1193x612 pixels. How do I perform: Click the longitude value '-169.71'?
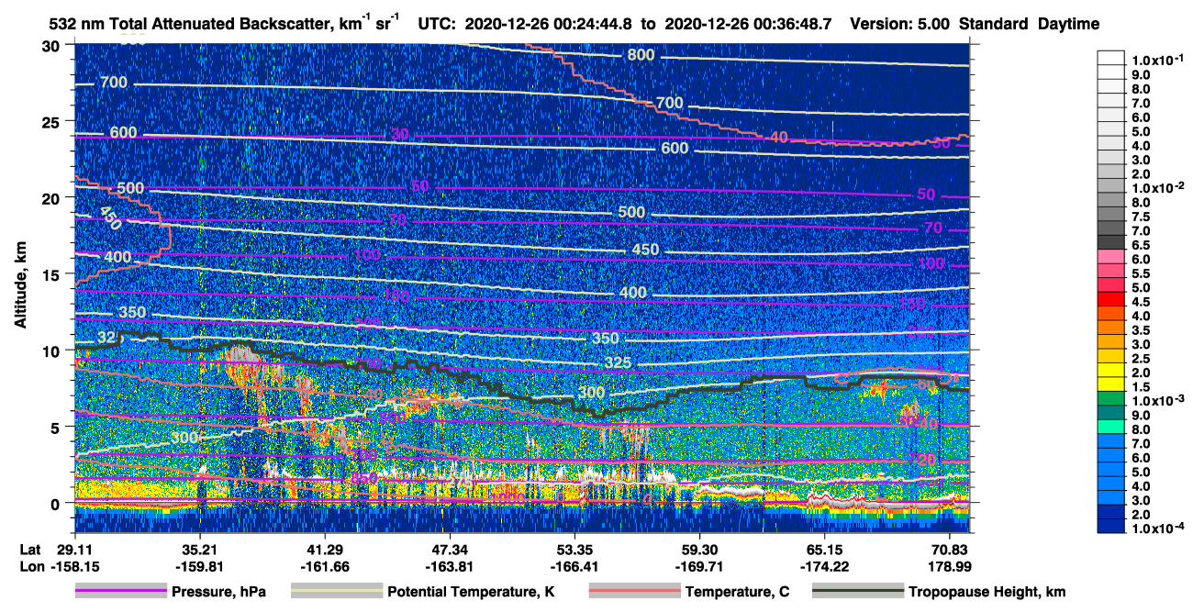699,566
